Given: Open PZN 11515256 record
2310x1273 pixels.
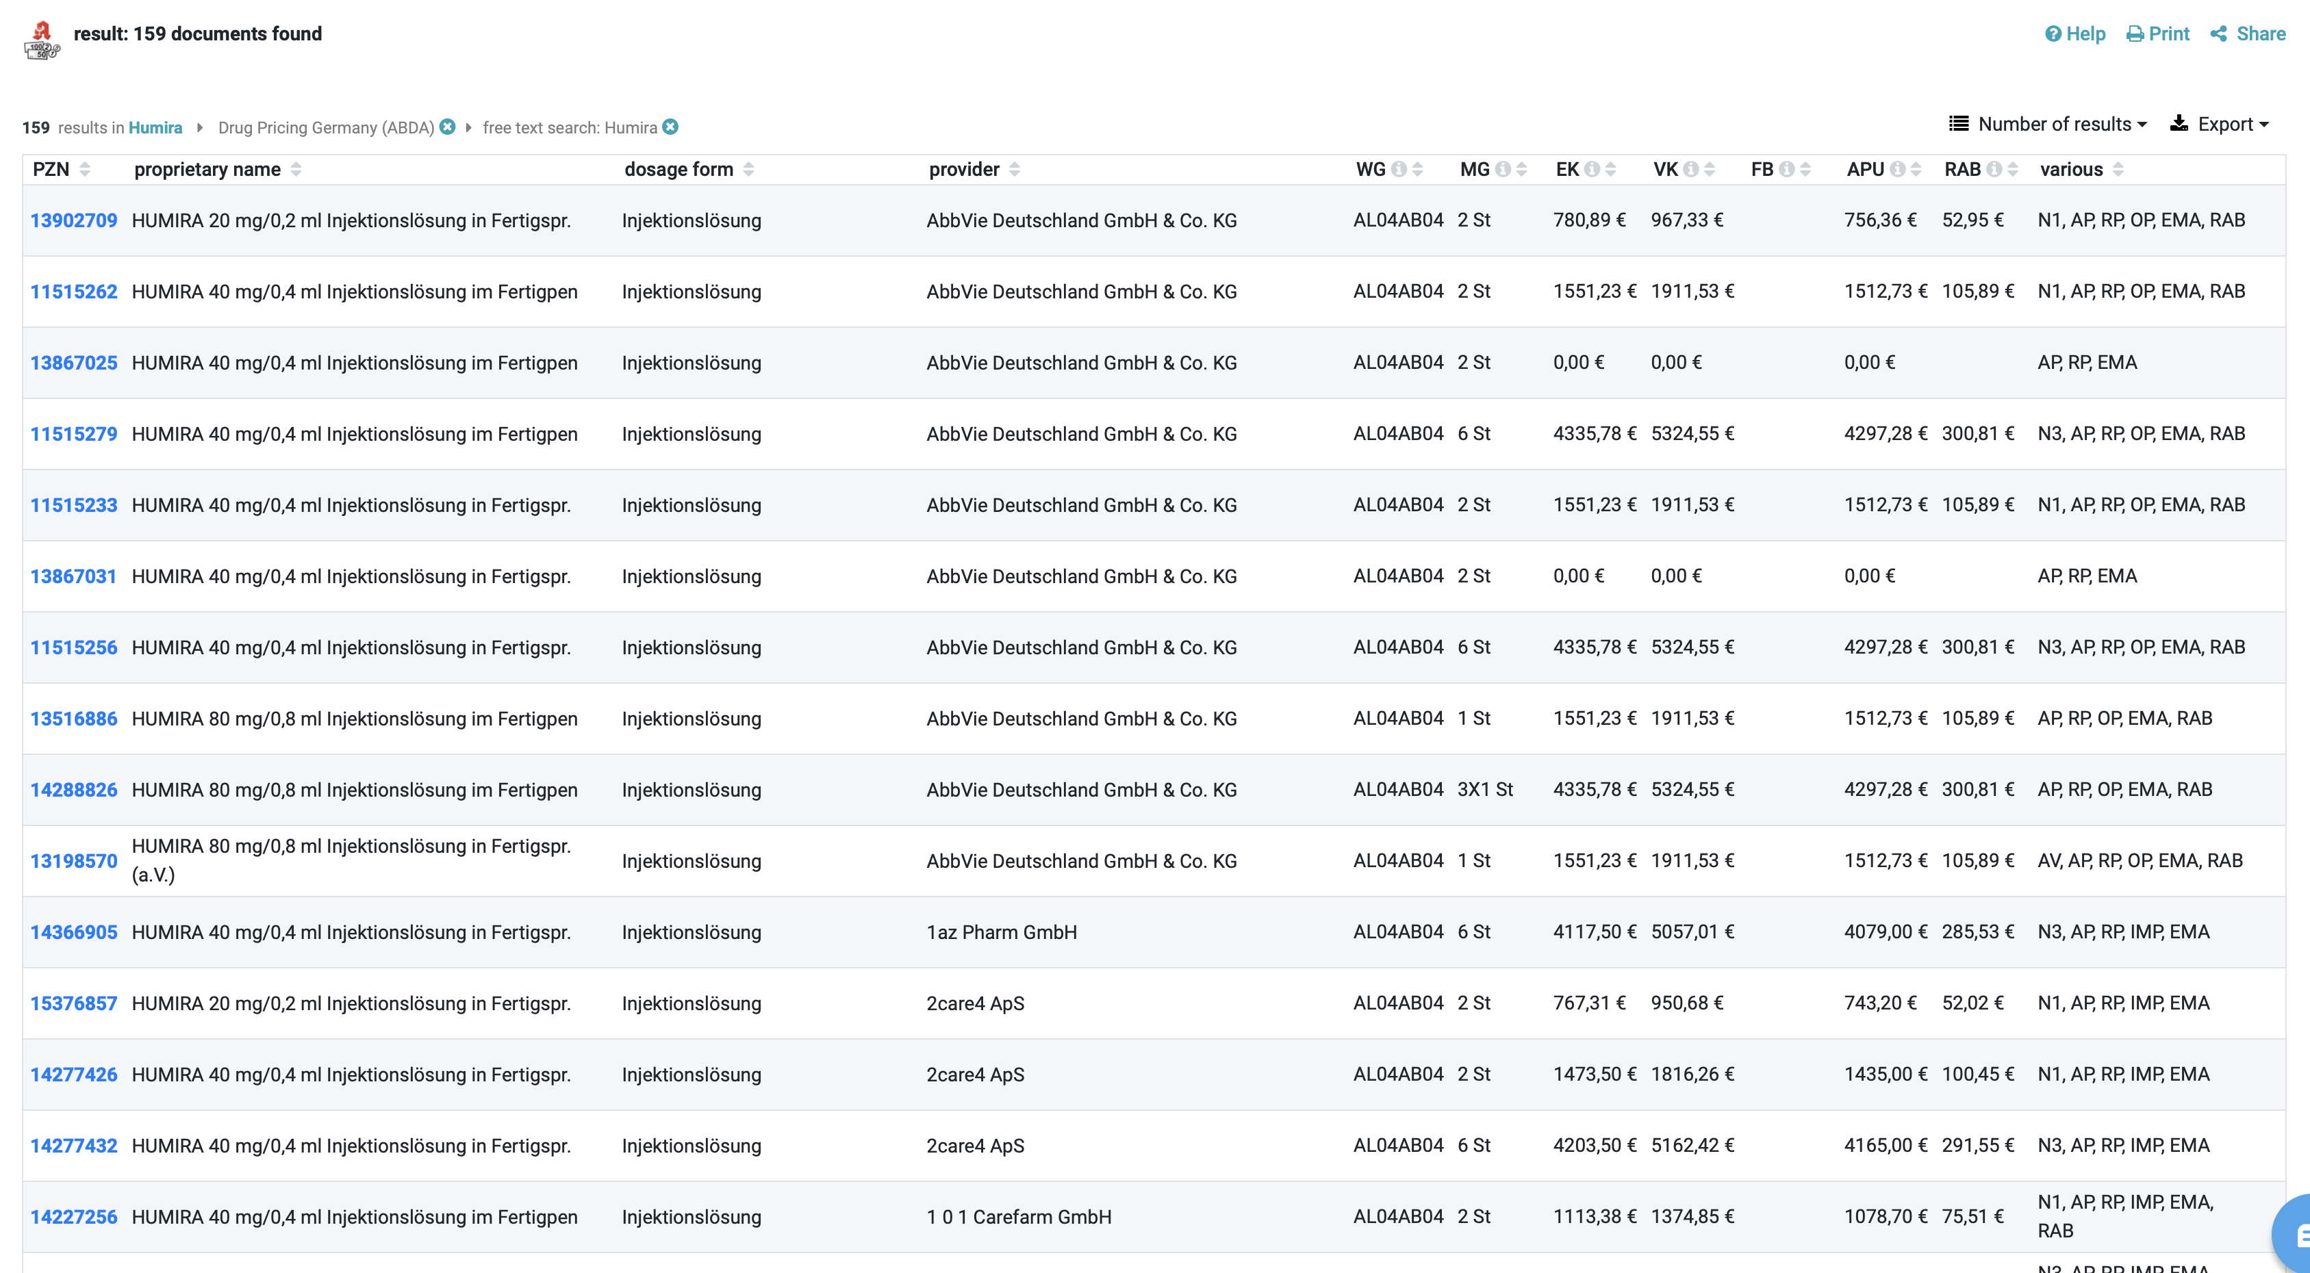Looking at the screenshot, I should tap(73, 647).
